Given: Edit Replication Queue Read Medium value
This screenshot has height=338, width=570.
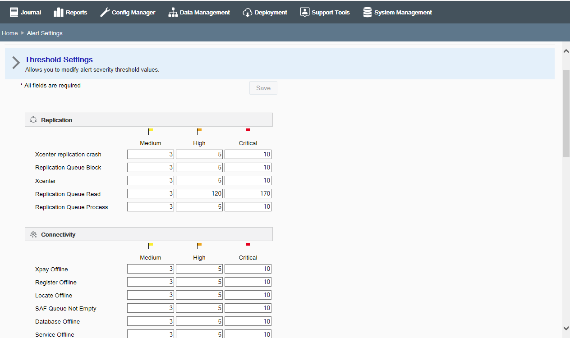Looking at the screenshot, I should click(151, 193).
